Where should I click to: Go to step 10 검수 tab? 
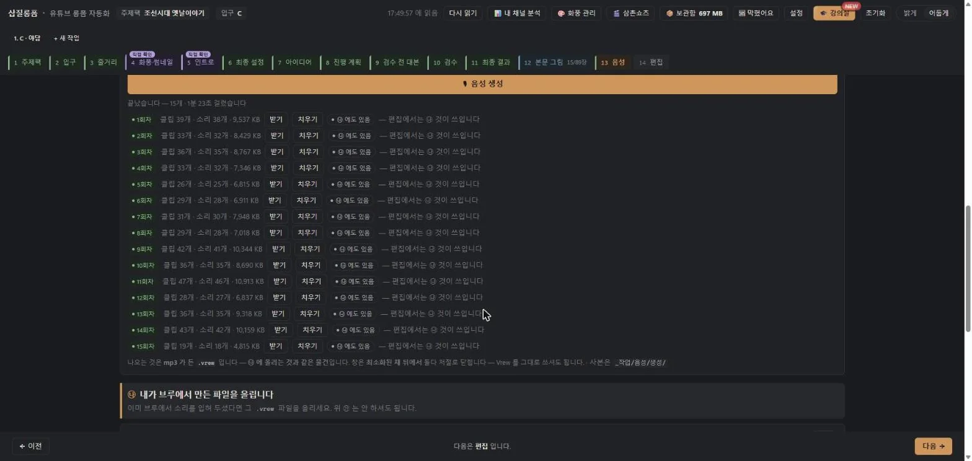click(444, 63)
